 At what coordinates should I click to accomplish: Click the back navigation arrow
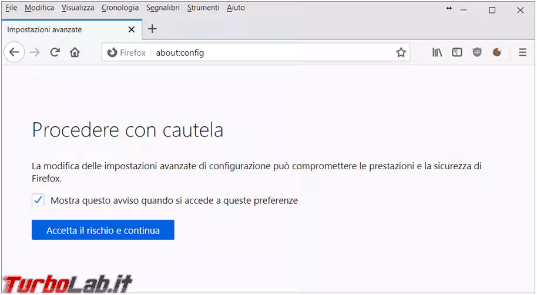point(14,52)
